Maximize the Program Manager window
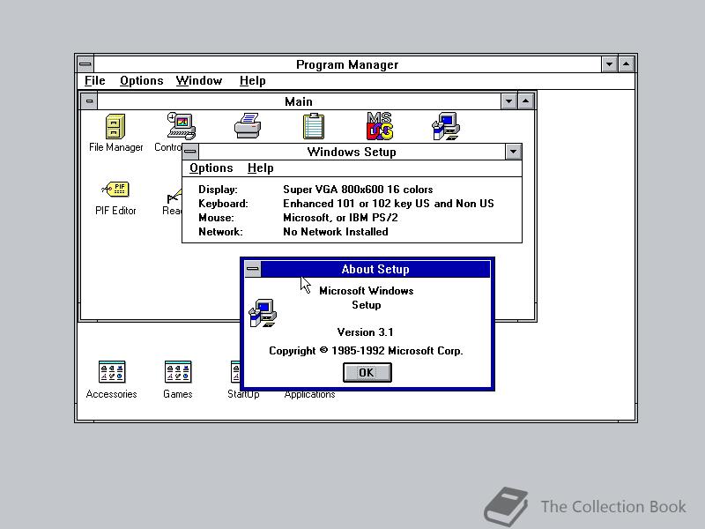Viewport: 705px width, 529px height. (x=626, y=64)
